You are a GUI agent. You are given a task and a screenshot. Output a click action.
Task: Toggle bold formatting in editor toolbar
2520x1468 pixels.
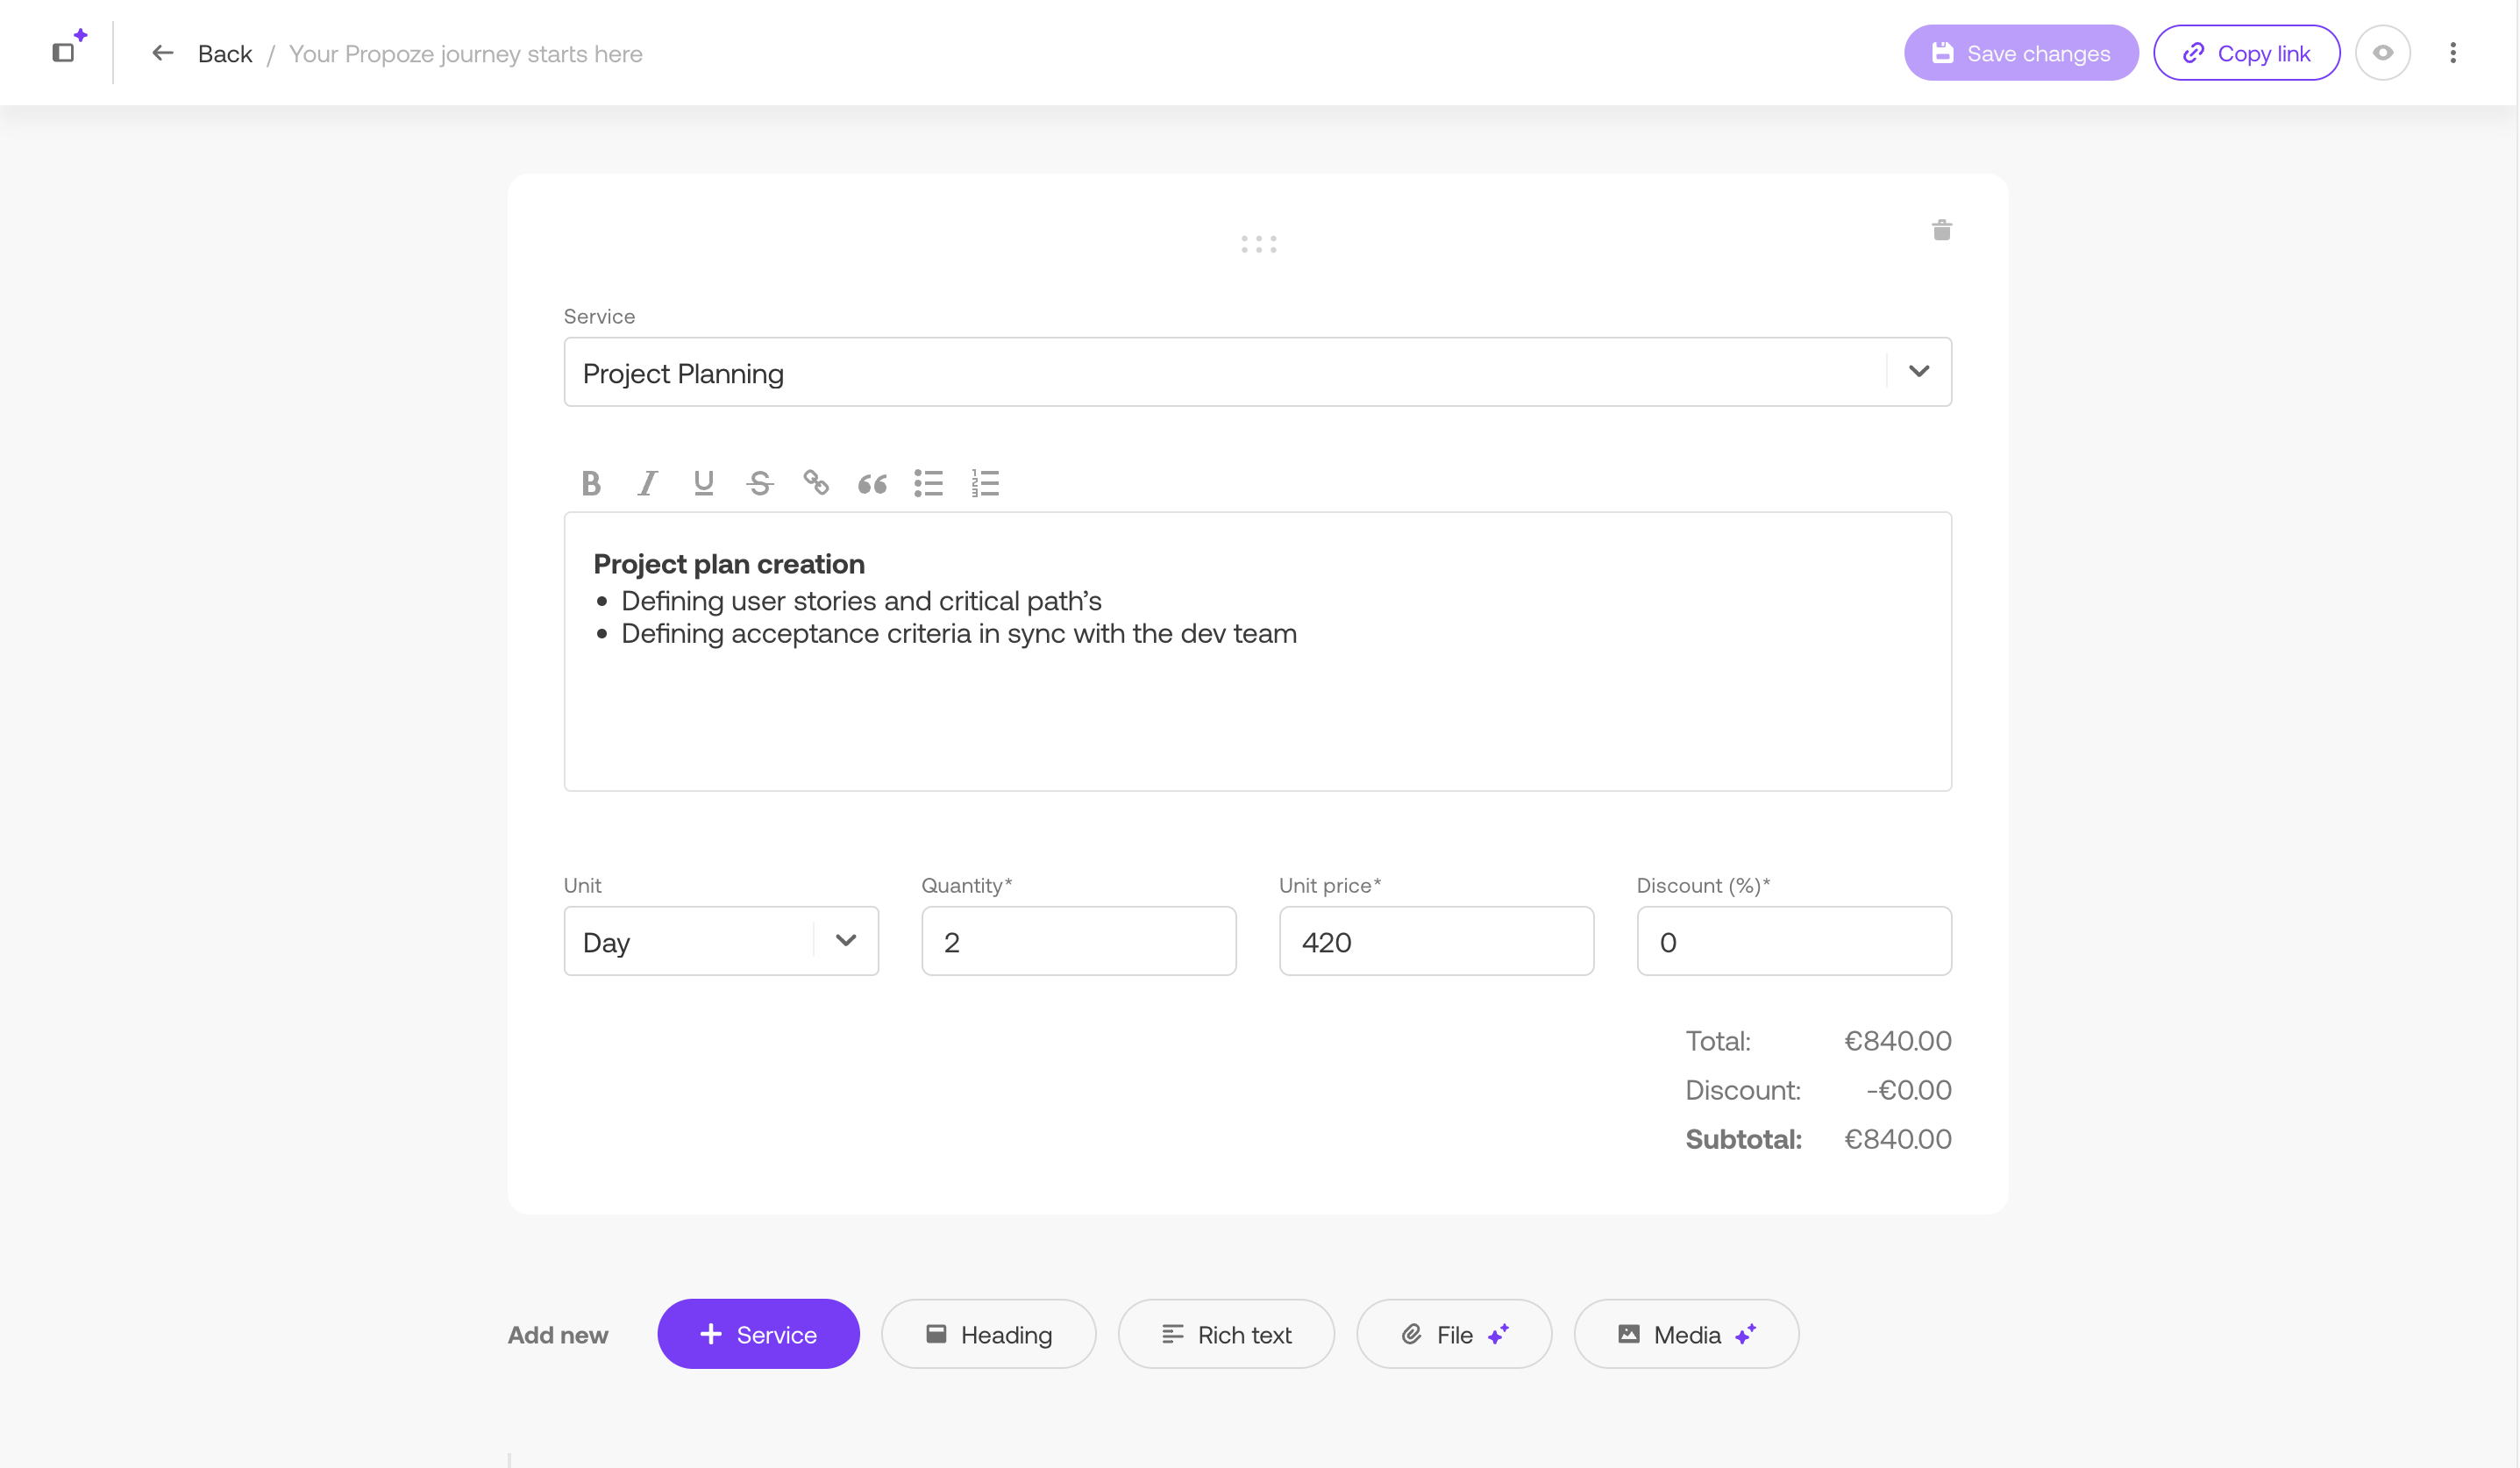(591, 484)
